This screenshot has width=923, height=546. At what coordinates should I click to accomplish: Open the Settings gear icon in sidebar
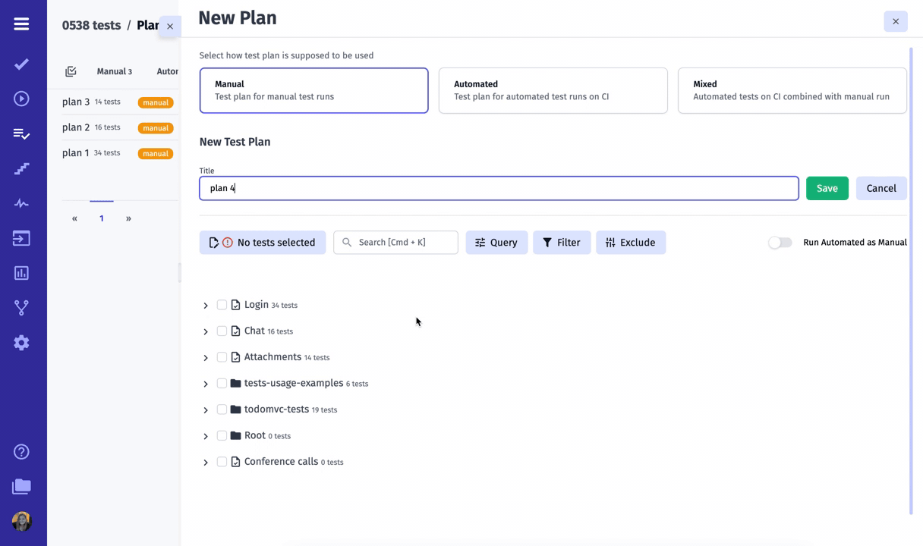click(21, 343)
